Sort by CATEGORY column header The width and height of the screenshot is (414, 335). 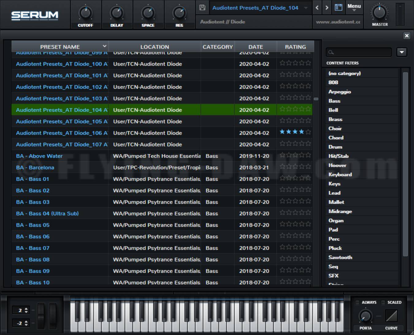point(218,47)
